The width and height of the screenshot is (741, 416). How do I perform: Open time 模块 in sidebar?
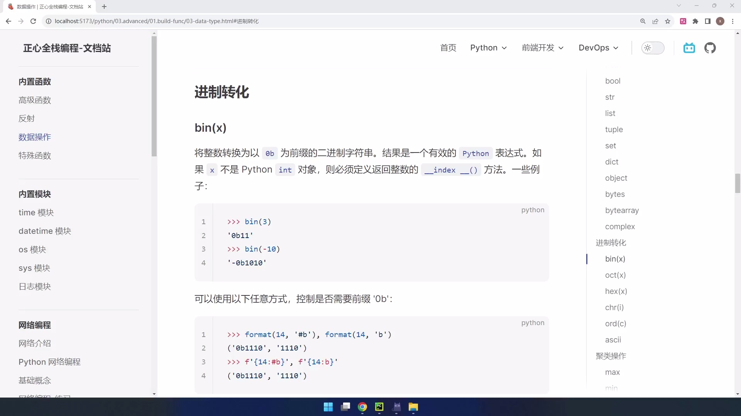[36, 213]
